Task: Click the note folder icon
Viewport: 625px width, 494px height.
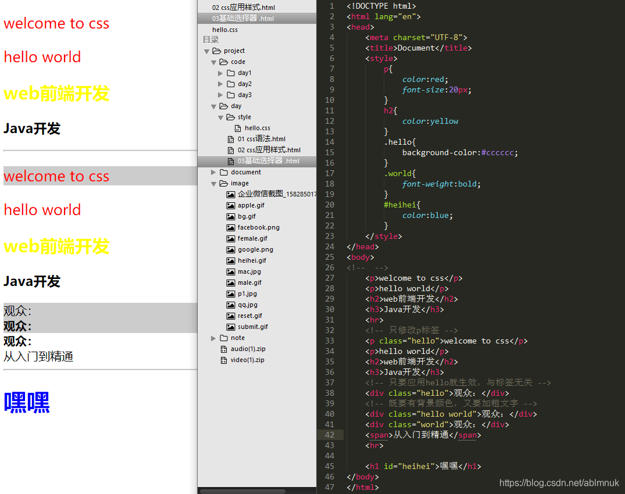Action: click(x=224, y=338)
